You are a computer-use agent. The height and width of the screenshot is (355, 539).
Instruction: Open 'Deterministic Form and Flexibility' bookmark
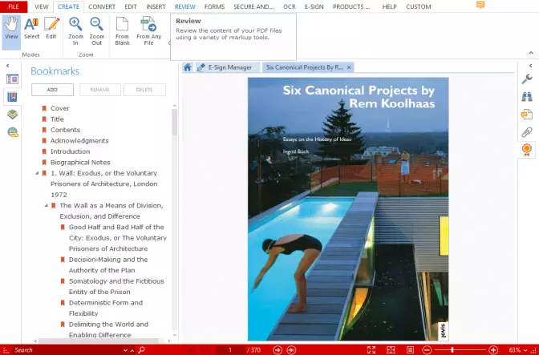click(x=106, y=308)
